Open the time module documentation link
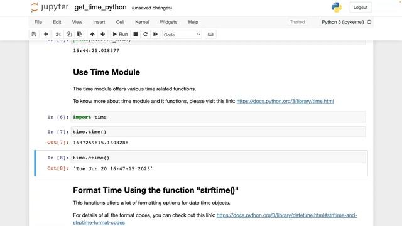402x226 pixels. click(x=285, y=101)
